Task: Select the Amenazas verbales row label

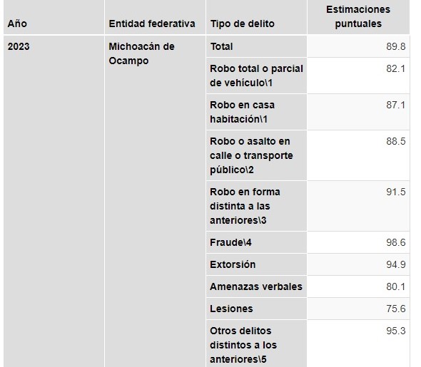Action: tap(256, 286)
